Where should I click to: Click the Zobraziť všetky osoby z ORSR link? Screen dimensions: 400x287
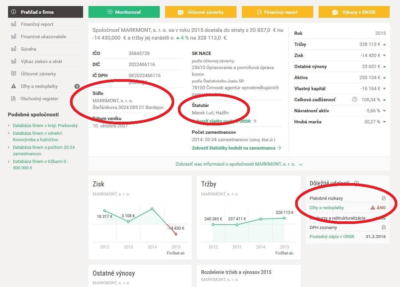coord(224,121)
